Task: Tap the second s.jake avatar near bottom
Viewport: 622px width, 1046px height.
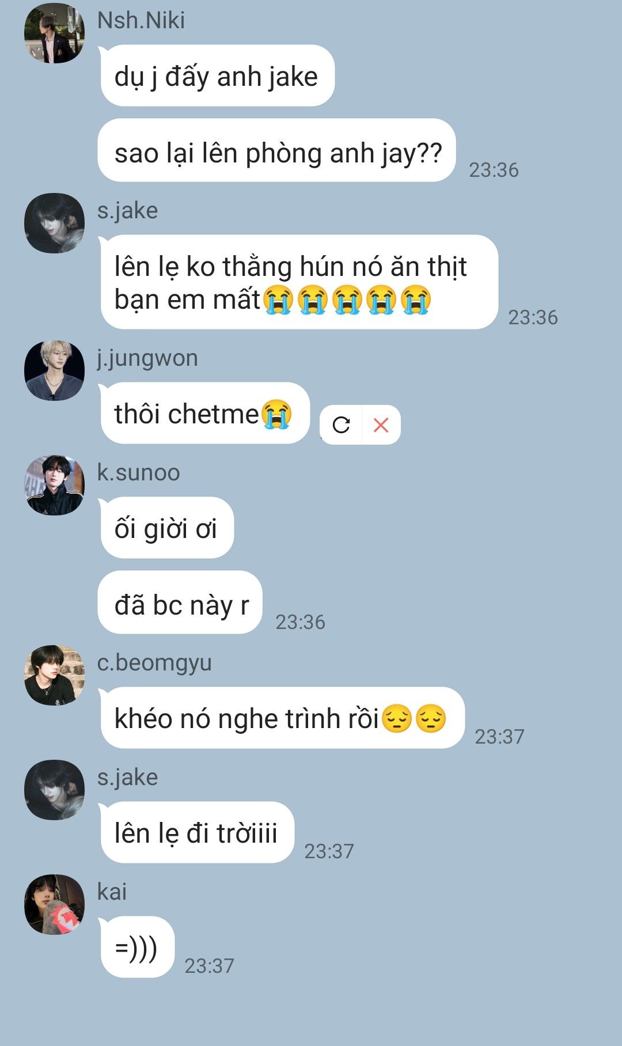Action: point(54,790)
